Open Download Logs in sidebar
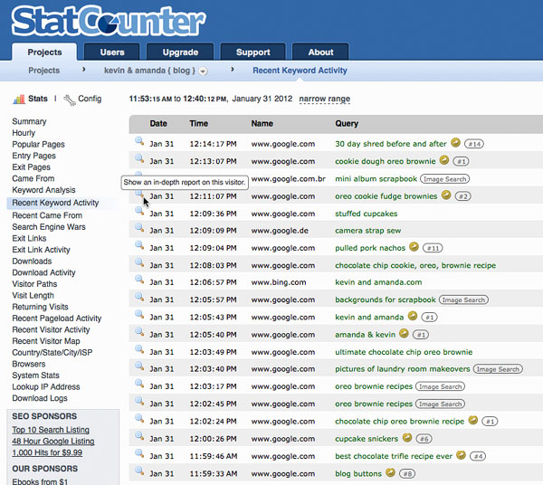 click(x=40, y=398)
